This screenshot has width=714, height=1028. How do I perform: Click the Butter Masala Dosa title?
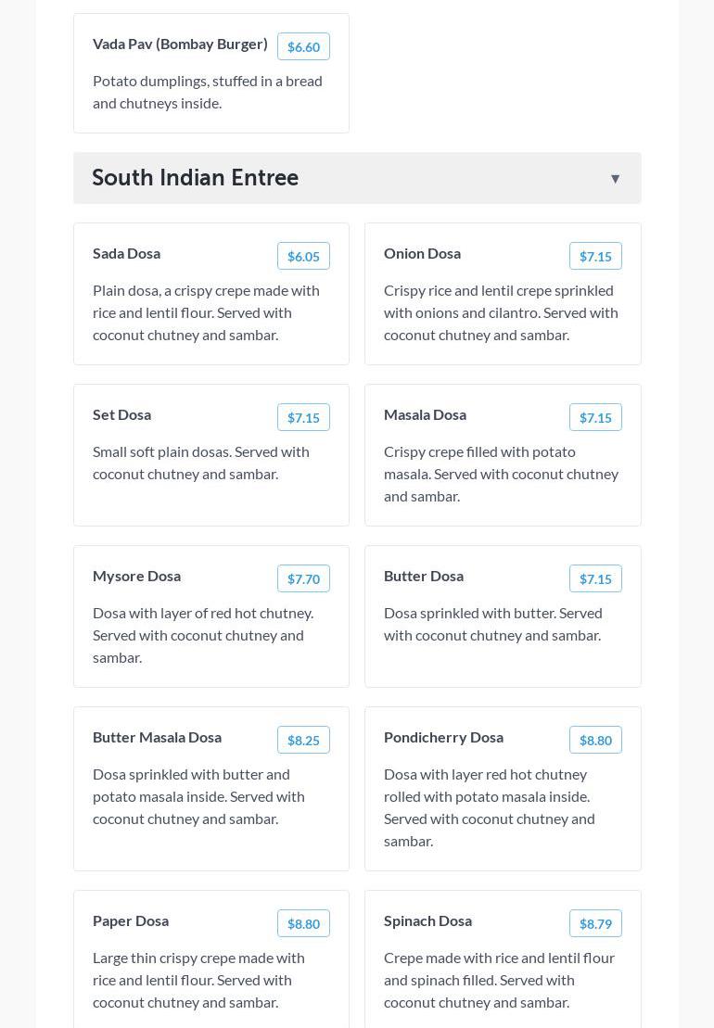point(158,738)
